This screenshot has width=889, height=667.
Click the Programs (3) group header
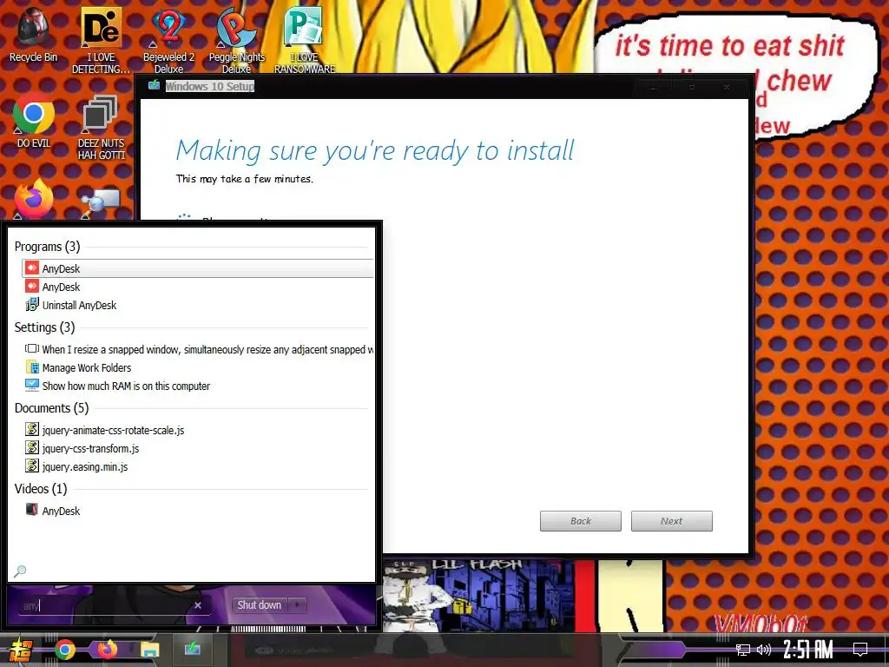point(47,247)
